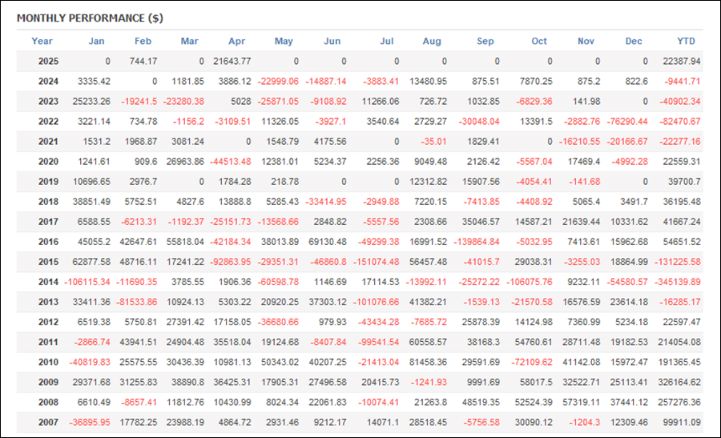Select the Jan column header

(96, 41)
